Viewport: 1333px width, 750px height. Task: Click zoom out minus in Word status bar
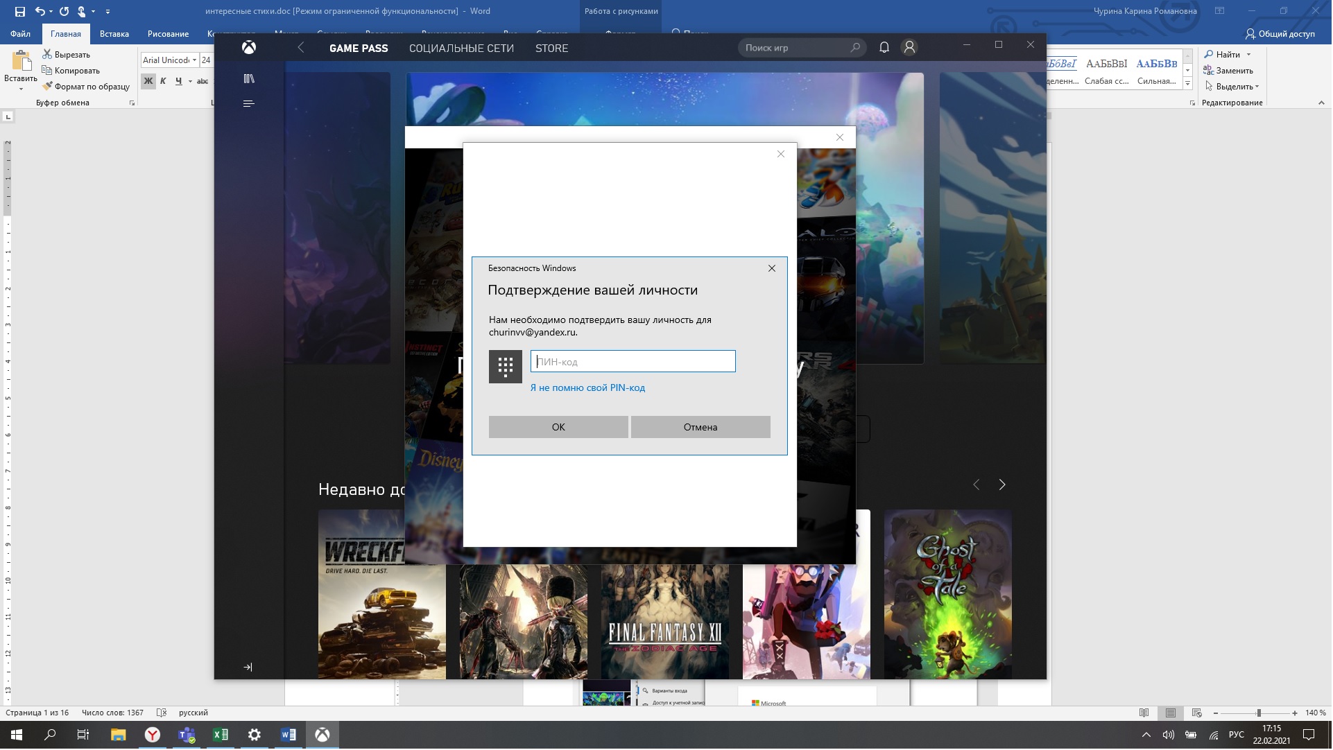click(x=1216, y=714)
